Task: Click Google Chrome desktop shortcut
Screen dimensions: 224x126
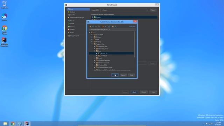Action: 4,30
